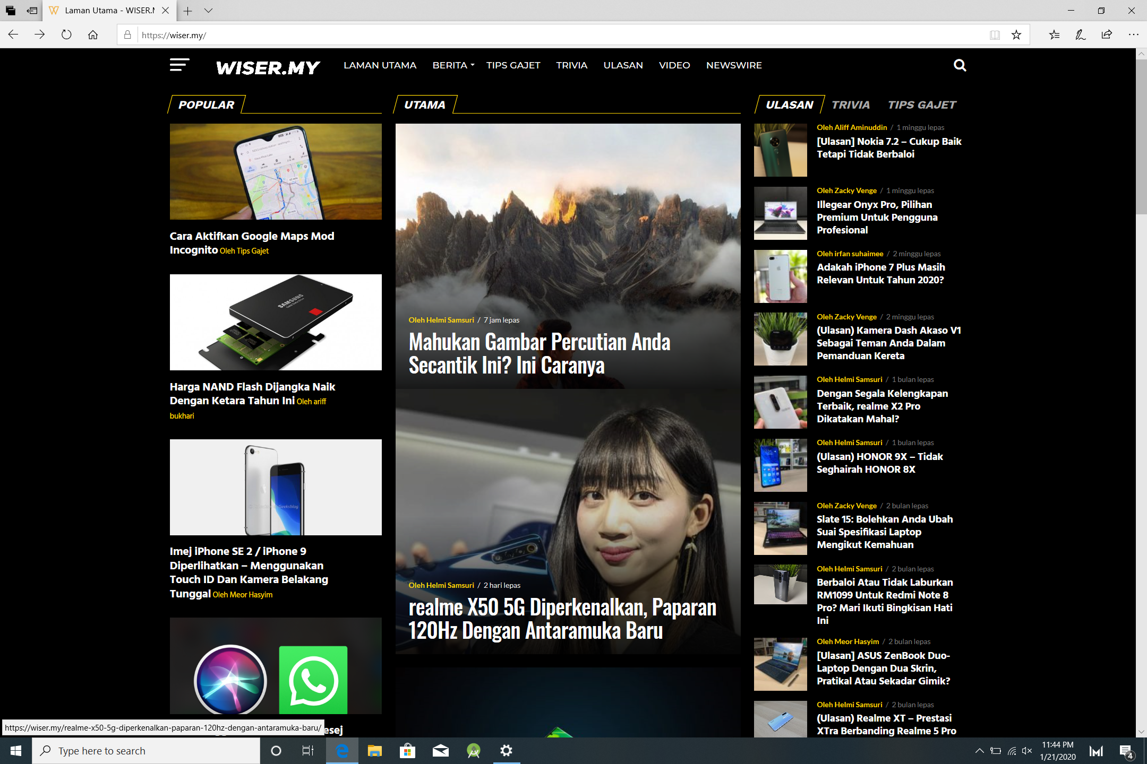Image resolution: width=1147 pixels, height=764 pixels.
Task: Click the browser Back arrow
Action: coord(13,35)
